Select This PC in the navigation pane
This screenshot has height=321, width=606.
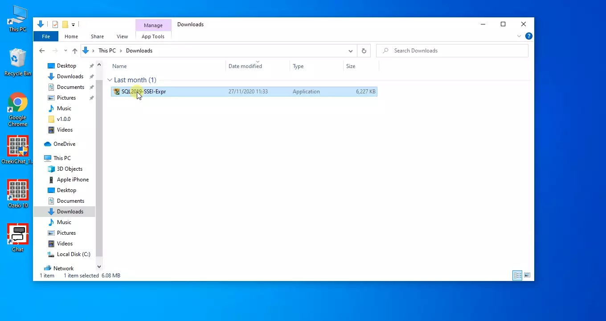point(62,158)
